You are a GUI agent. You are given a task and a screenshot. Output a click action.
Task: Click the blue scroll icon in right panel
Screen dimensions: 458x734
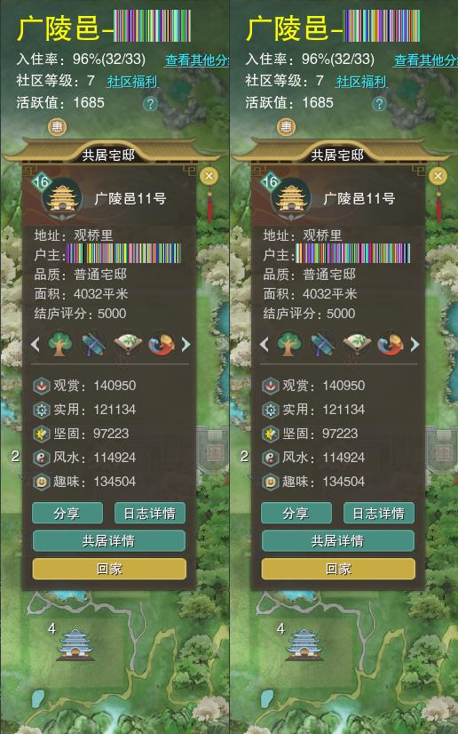click(322, 345)
